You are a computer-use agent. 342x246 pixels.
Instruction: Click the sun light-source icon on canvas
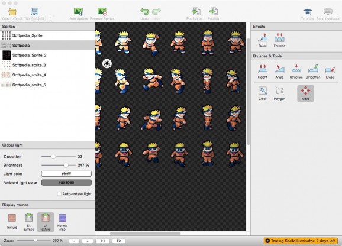click(107, 63)
